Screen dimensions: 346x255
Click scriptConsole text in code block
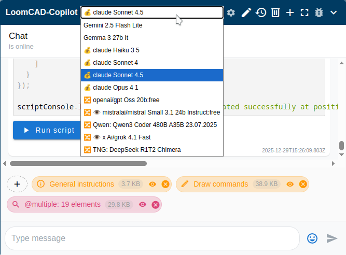(46, 107)
